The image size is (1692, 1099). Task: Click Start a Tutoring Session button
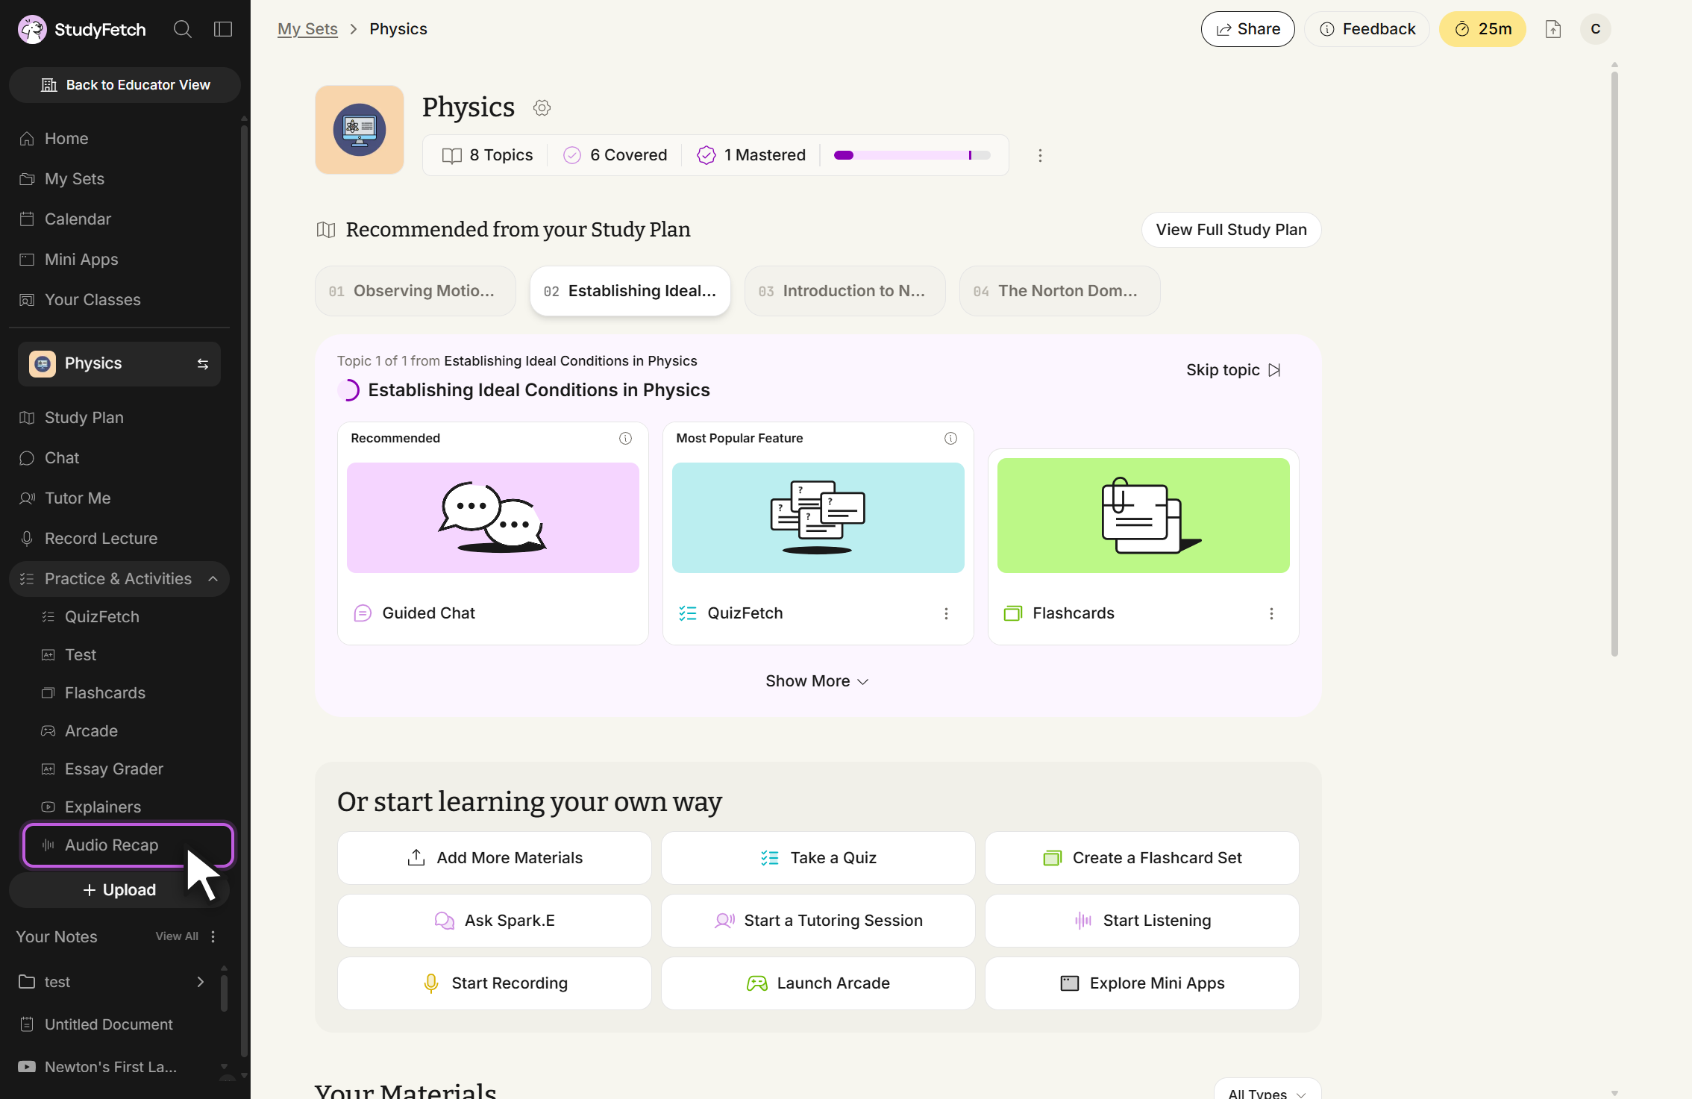818,921
